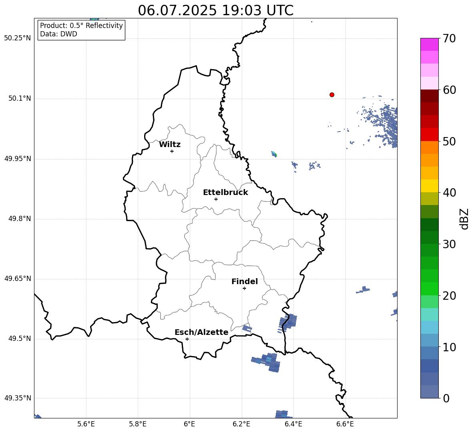Click the title 06.07.2025 19:03 UTC
Viewport: 474px width, 432px height.
tap(215, 10)
